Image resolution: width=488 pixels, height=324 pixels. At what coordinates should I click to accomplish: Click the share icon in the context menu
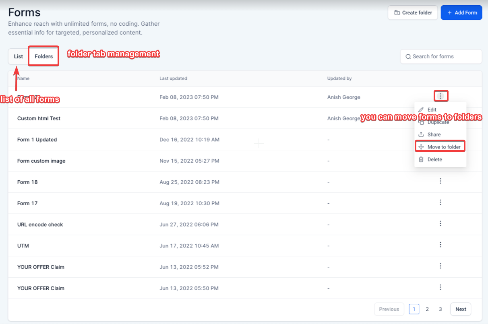421,135
